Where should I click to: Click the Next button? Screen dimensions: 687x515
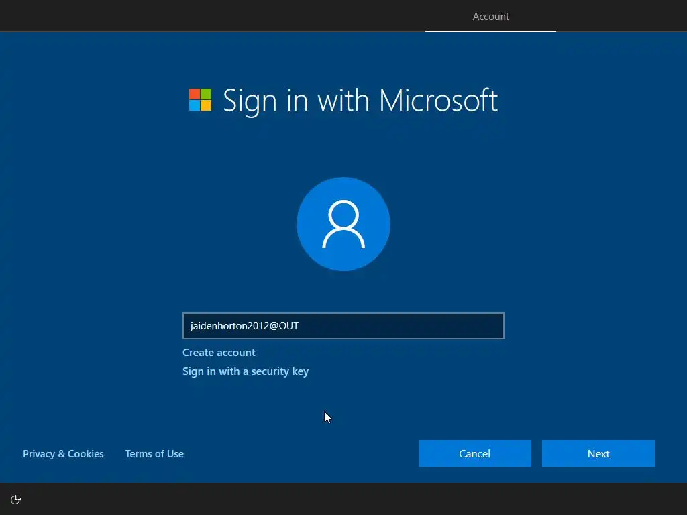tap(598, 453)
